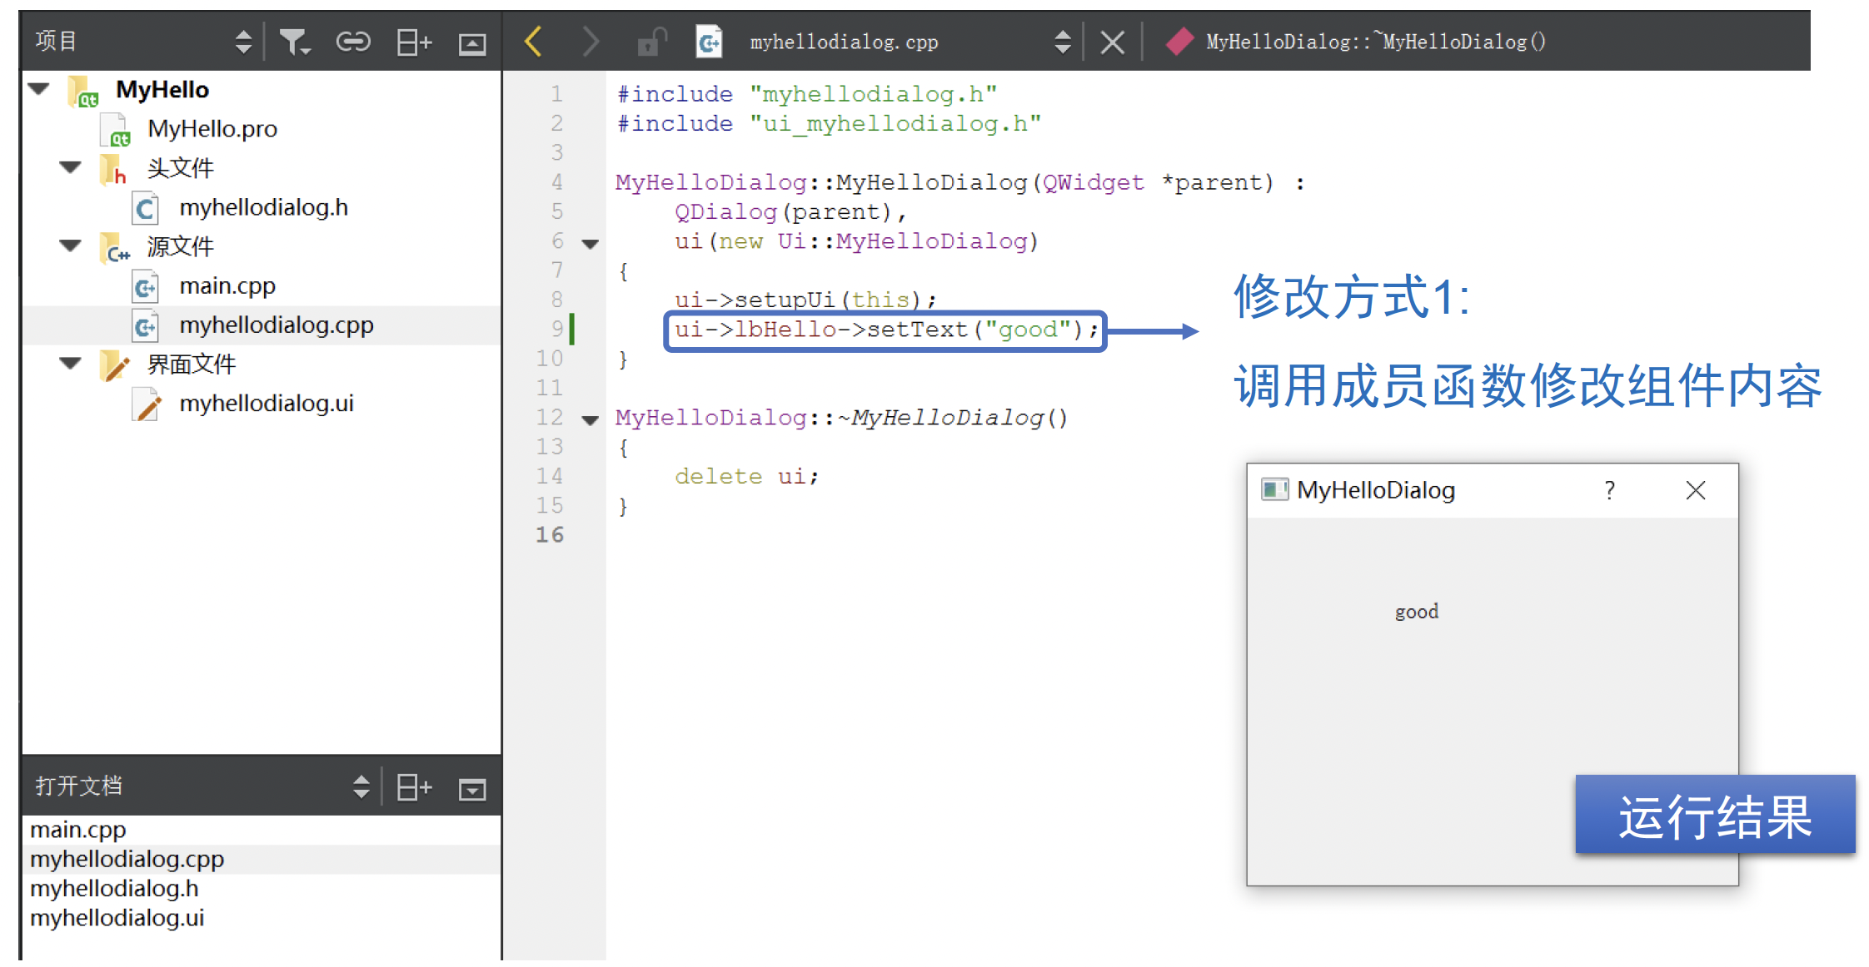The width and height of the screenshot is (1869, 967).
Task: Close the project side pane using the collapse icon
Action: (x=472, y=43)
